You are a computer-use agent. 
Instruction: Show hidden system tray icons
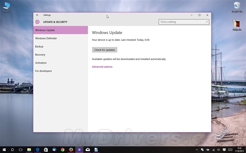pyautogui.click(x=197, y=150)
